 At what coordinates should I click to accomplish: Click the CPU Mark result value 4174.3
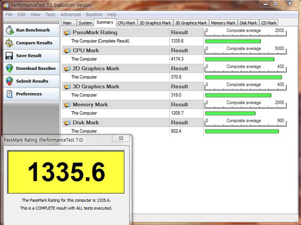177,59
